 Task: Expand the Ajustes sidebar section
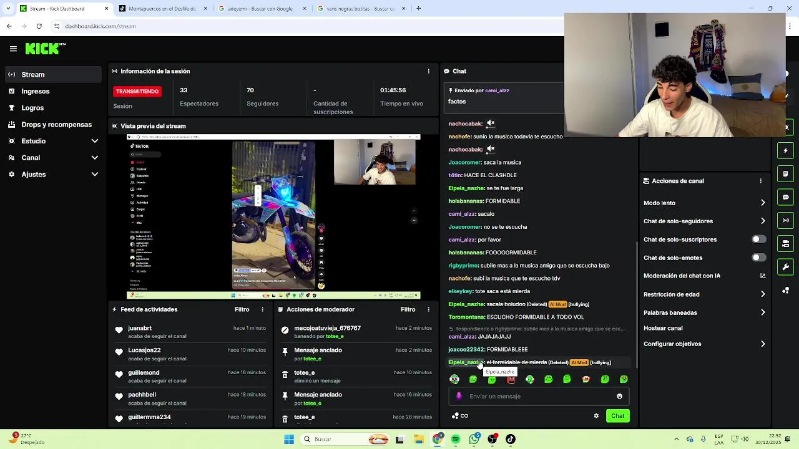(x=95, y=175)
